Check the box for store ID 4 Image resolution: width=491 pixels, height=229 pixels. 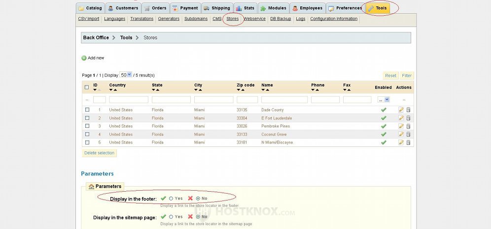pos(87,134)
